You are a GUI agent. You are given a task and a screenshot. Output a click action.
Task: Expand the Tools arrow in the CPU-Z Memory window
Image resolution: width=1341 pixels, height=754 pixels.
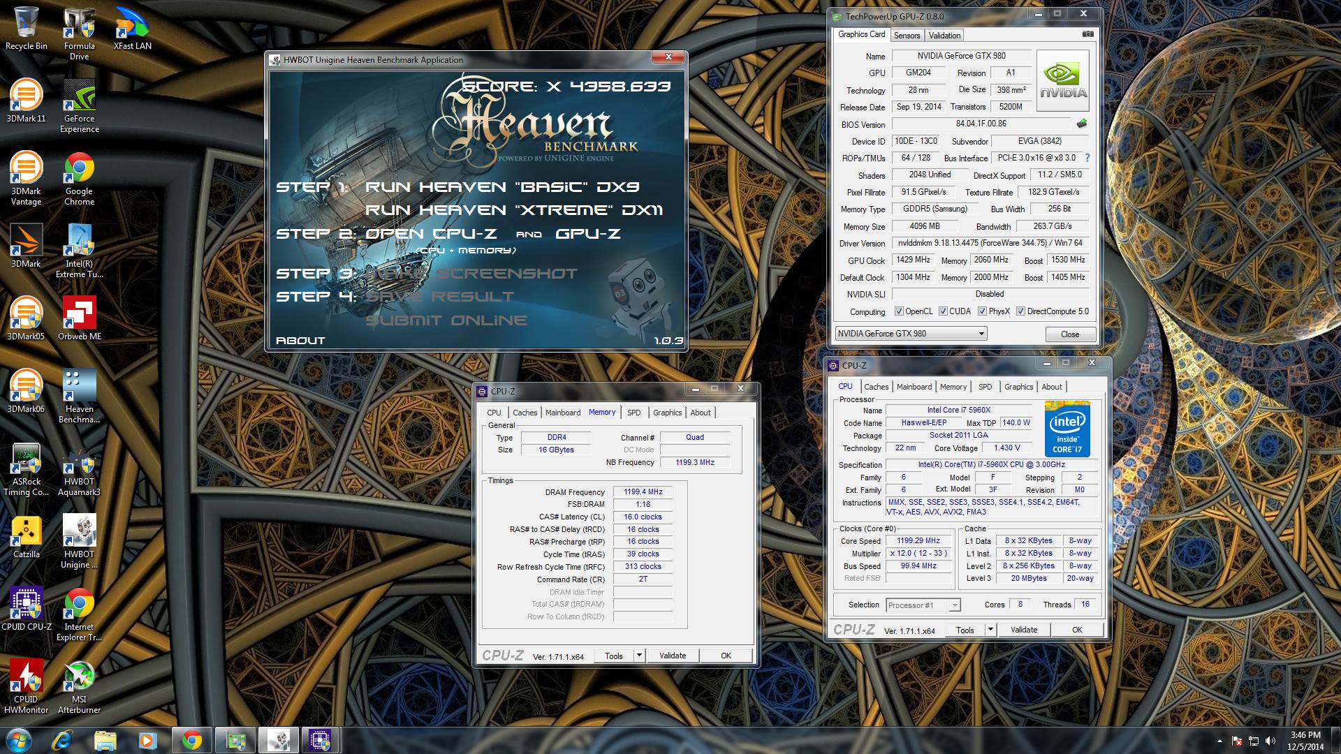(638, 656)
